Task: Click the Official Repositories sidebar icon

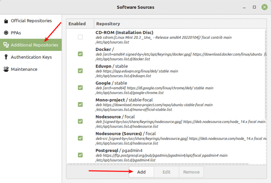Action: pos(6,21)
